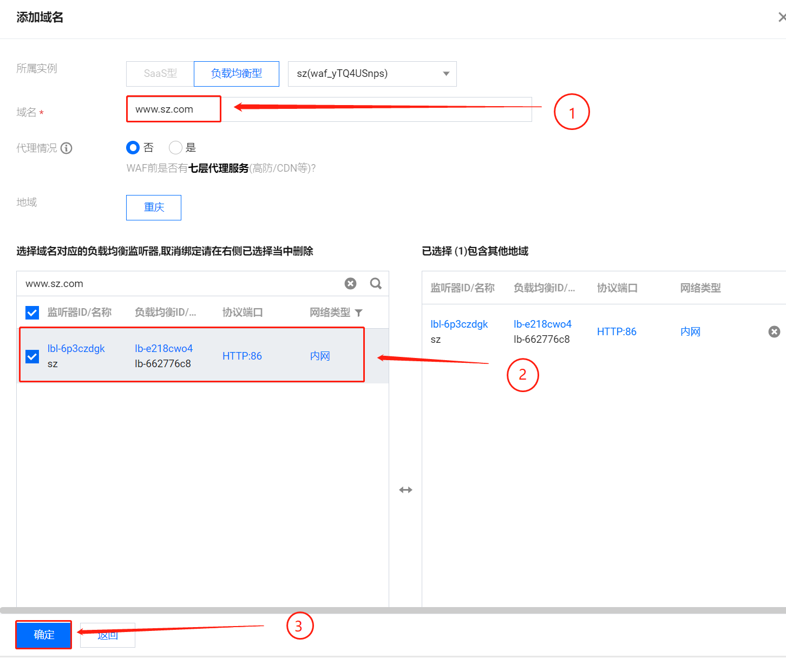786x658 pixels.
Task: Click the 网络类型 filter funnel icon
Action: coord(358,313)
